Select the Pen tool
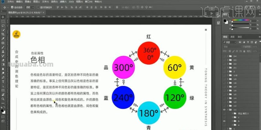 coord(3,77)
